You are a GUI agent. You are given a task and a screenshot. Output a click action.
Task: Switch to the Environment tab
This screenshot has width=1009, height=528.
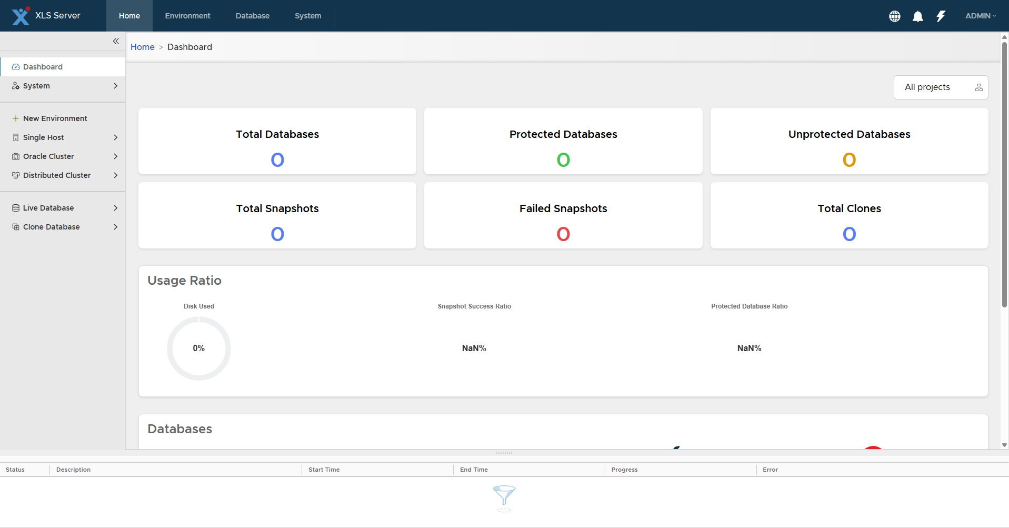pyautogui.click(x=187, y=16)
